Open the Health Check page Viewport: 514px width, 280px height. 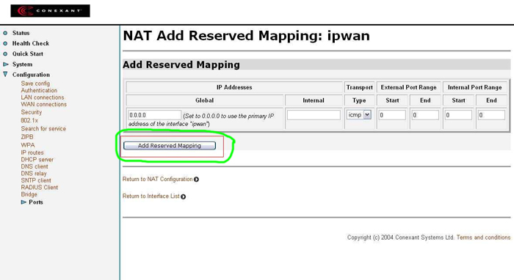point(31,43)
